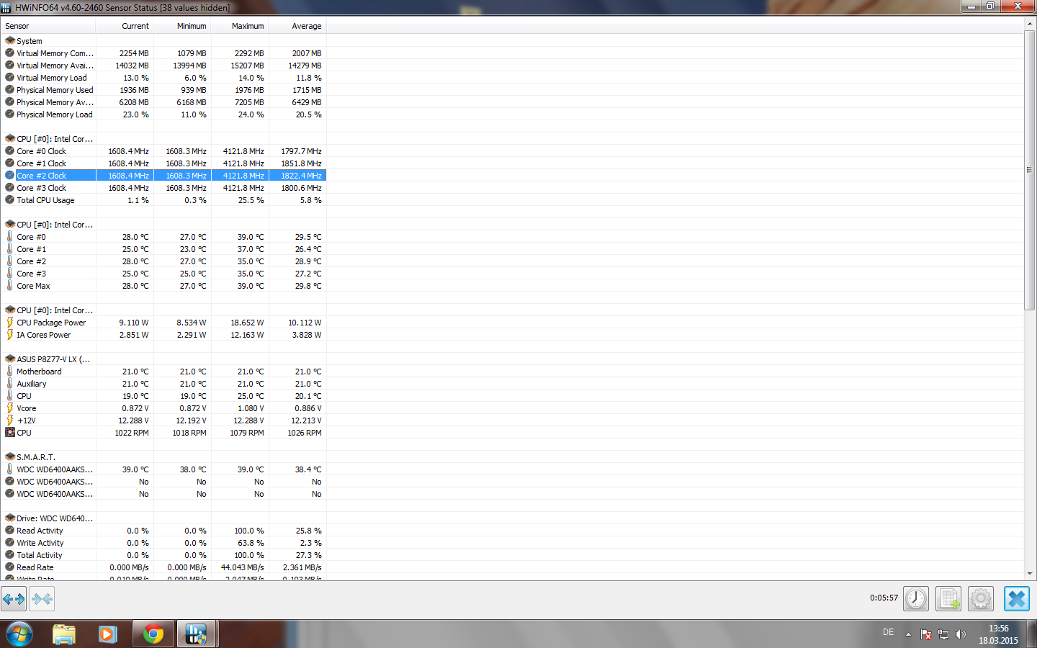This screenshot has height=648, width=1037.
Task: Click icon beside Total CPU Usage
Action: 9,199
